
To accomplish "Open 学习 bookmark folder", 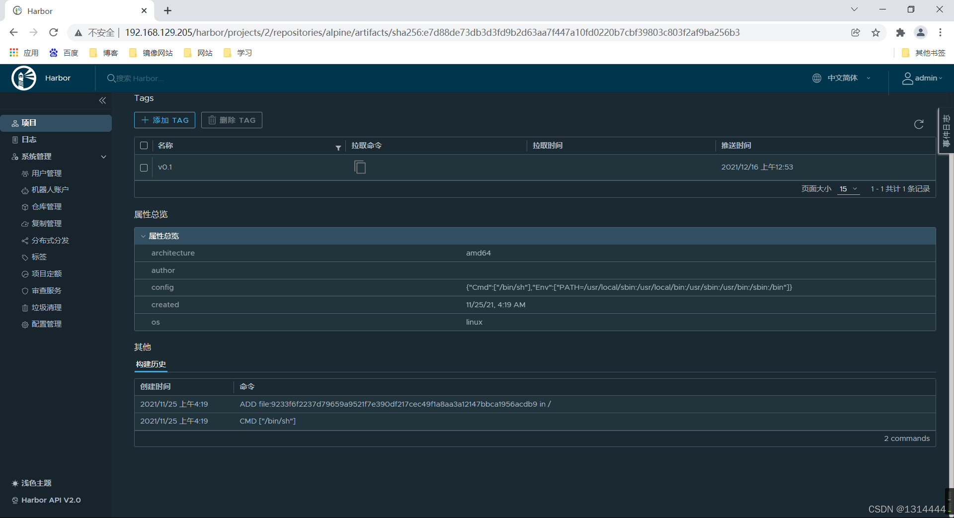I will pyautogui.click(x=238, y=53).
